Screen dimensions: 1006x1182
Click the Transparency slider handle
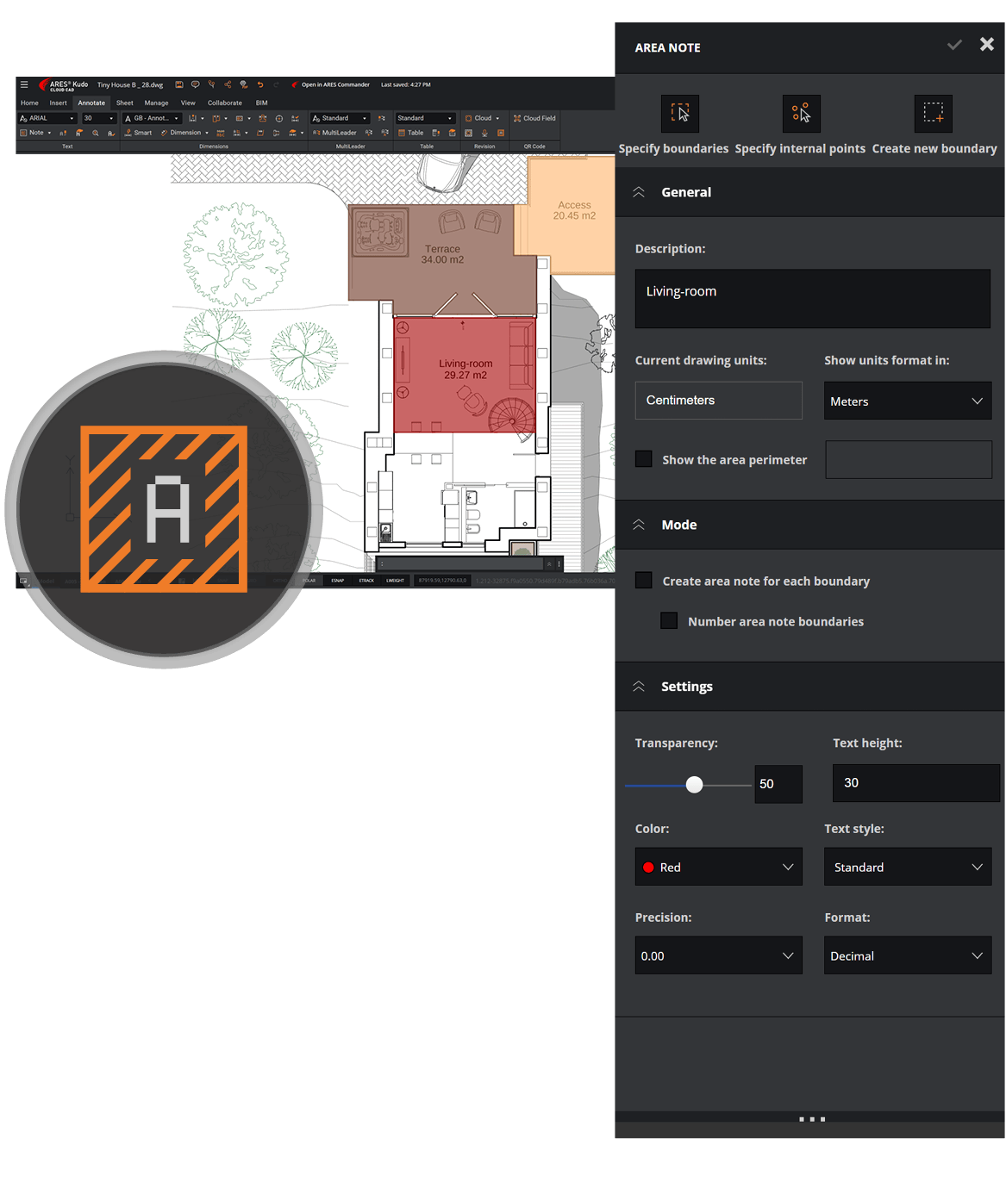coord(694,784)
